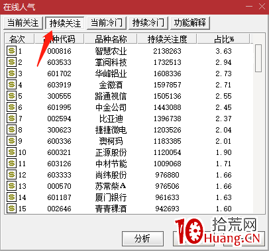Click the stock name 华峰铝业
The image size is (269, 251).
click(x=111, y=74)
